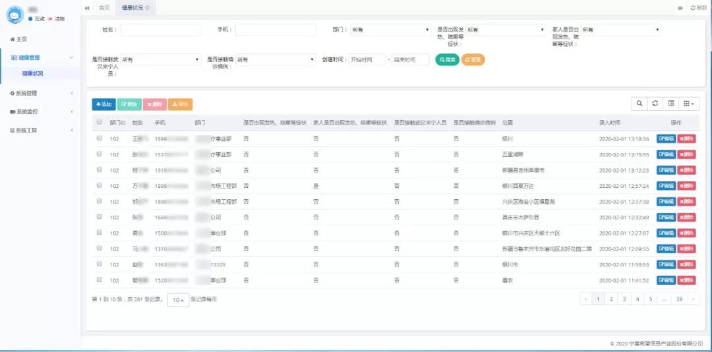The height and width of the screenshot is (352, 712).
Task: Click the 姓名 input field
Action: click(160, 30)
